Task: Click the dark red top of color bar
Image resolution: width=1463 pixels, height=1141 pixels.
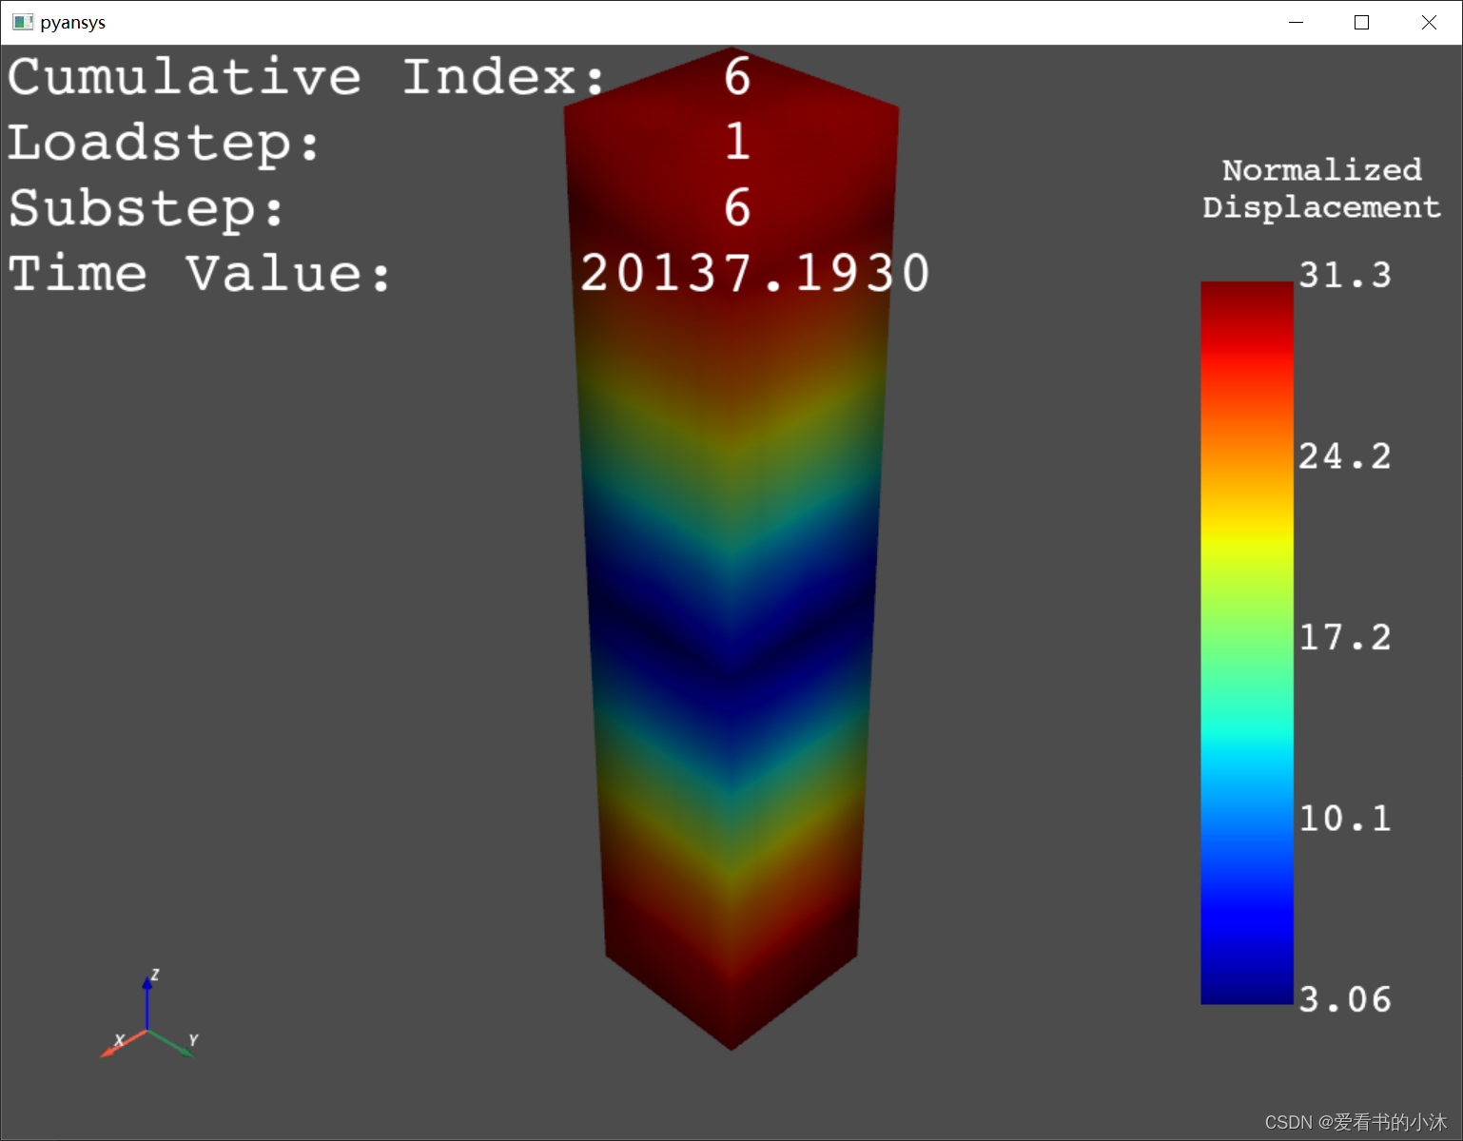Action: [x=1246, y=297]
